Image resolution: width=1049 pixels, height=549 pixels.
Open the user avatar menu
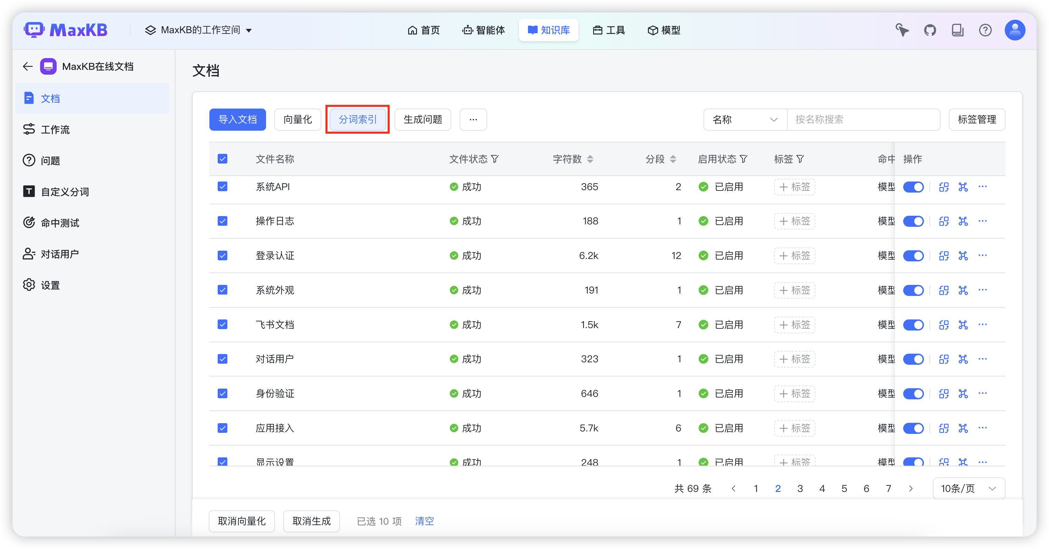[x=1015, y=30]
